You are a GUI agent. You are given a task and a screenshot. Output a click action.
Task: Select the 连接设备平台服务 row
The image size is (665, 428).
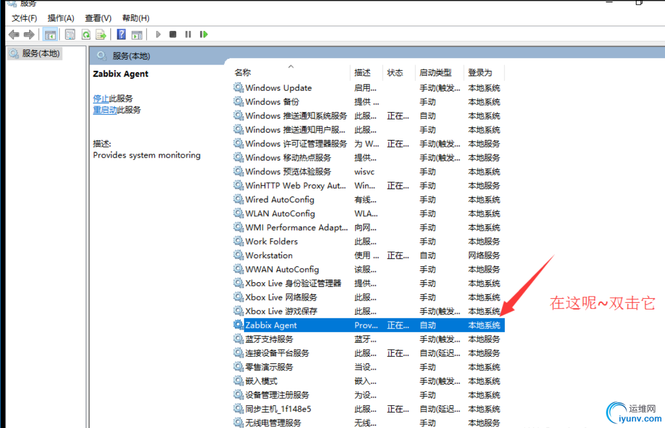368,353
